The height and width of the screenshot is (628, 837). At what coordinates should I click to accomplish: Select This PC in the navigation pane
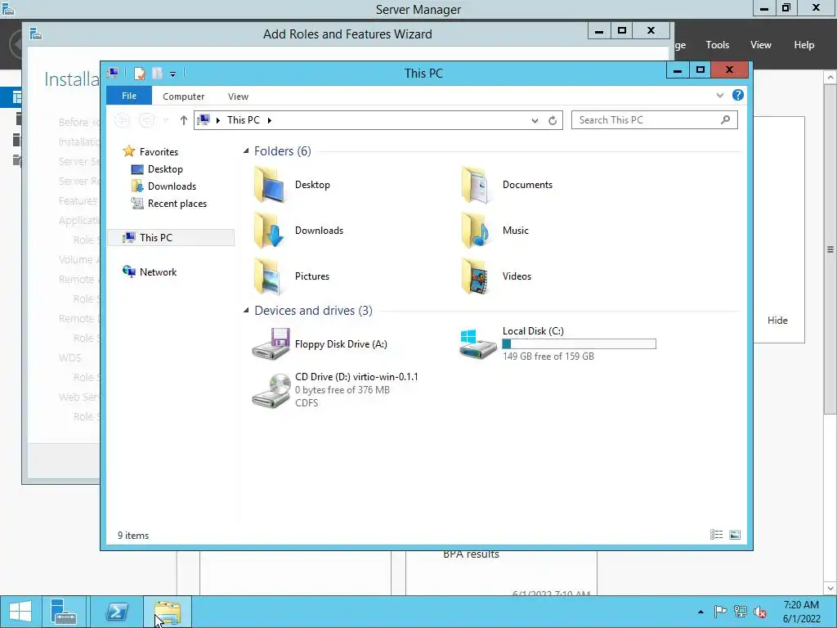click(x=171, y=238)
